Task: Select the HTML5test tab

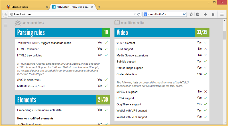Action: 71,7
